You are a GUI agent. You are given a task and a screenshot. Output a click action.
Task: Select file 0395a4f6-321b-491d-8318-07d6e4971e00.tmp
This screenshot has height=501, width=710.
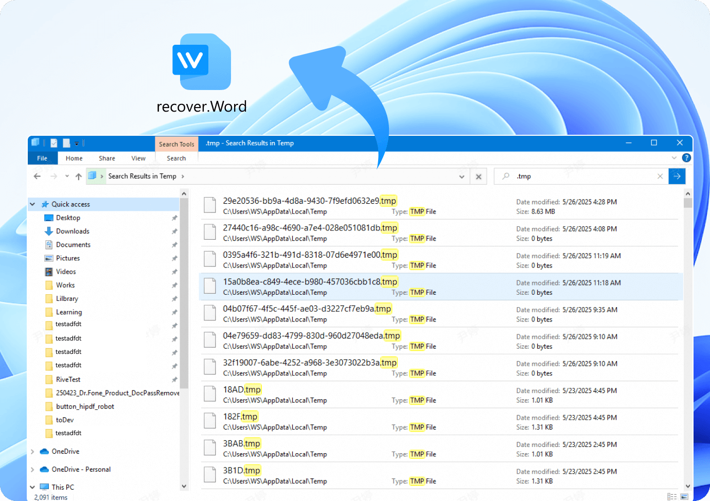pyautogui.click(x=441, y=260)
